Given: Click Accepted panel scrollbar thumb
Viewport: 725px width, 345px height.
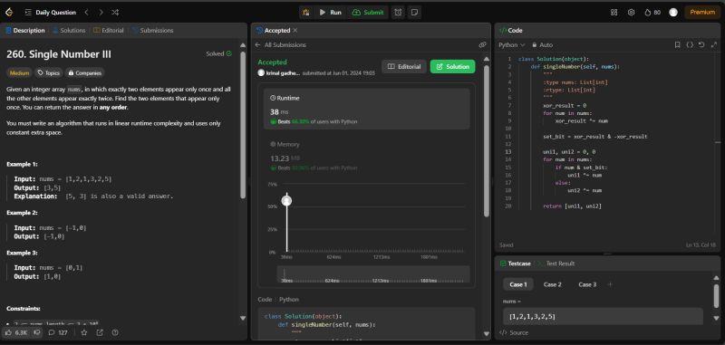Looking at the screenshot, I should [x=487, y=141].
